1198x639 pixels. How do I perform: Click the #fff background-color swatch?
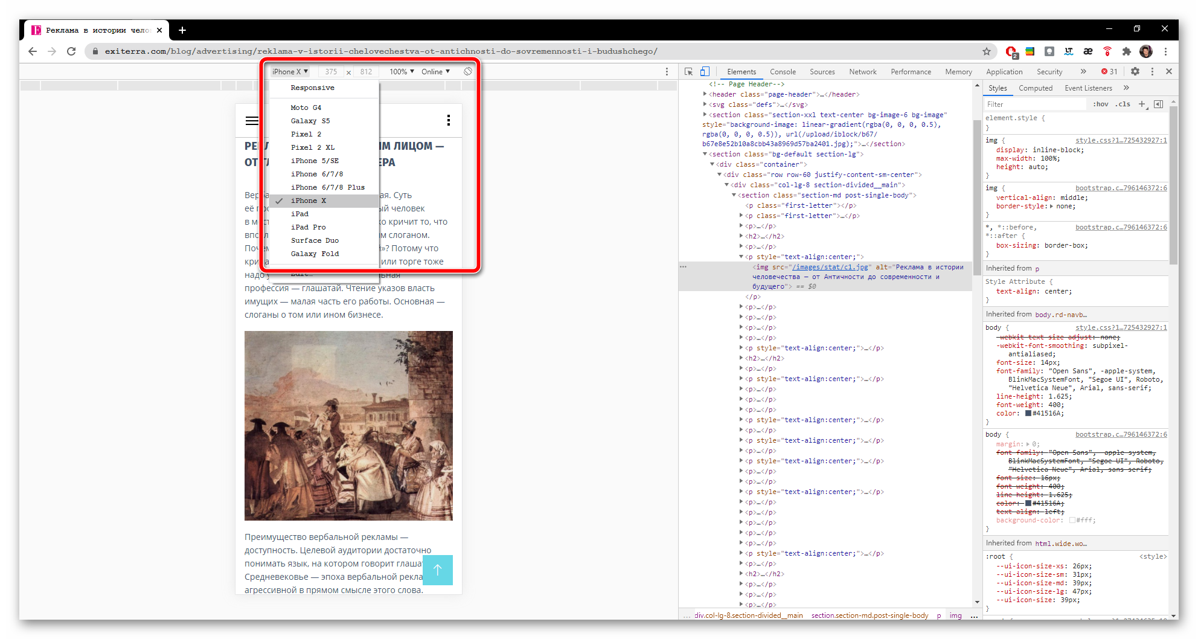click(1072, 520)
